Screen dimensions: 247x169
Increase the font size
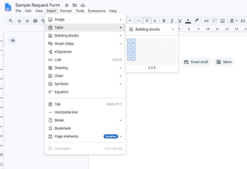155,21
